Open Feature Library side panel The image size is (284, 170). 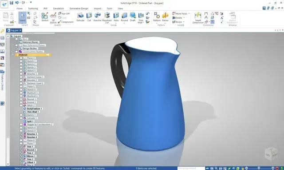pos(2,80)
